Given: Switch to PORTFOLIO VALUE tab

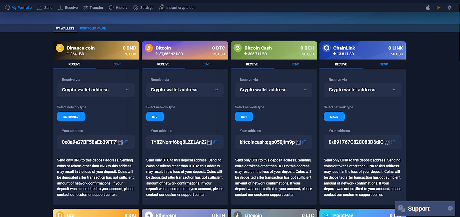Looking at the screenshot, I should pyautogui.click(x=93, y=28).
